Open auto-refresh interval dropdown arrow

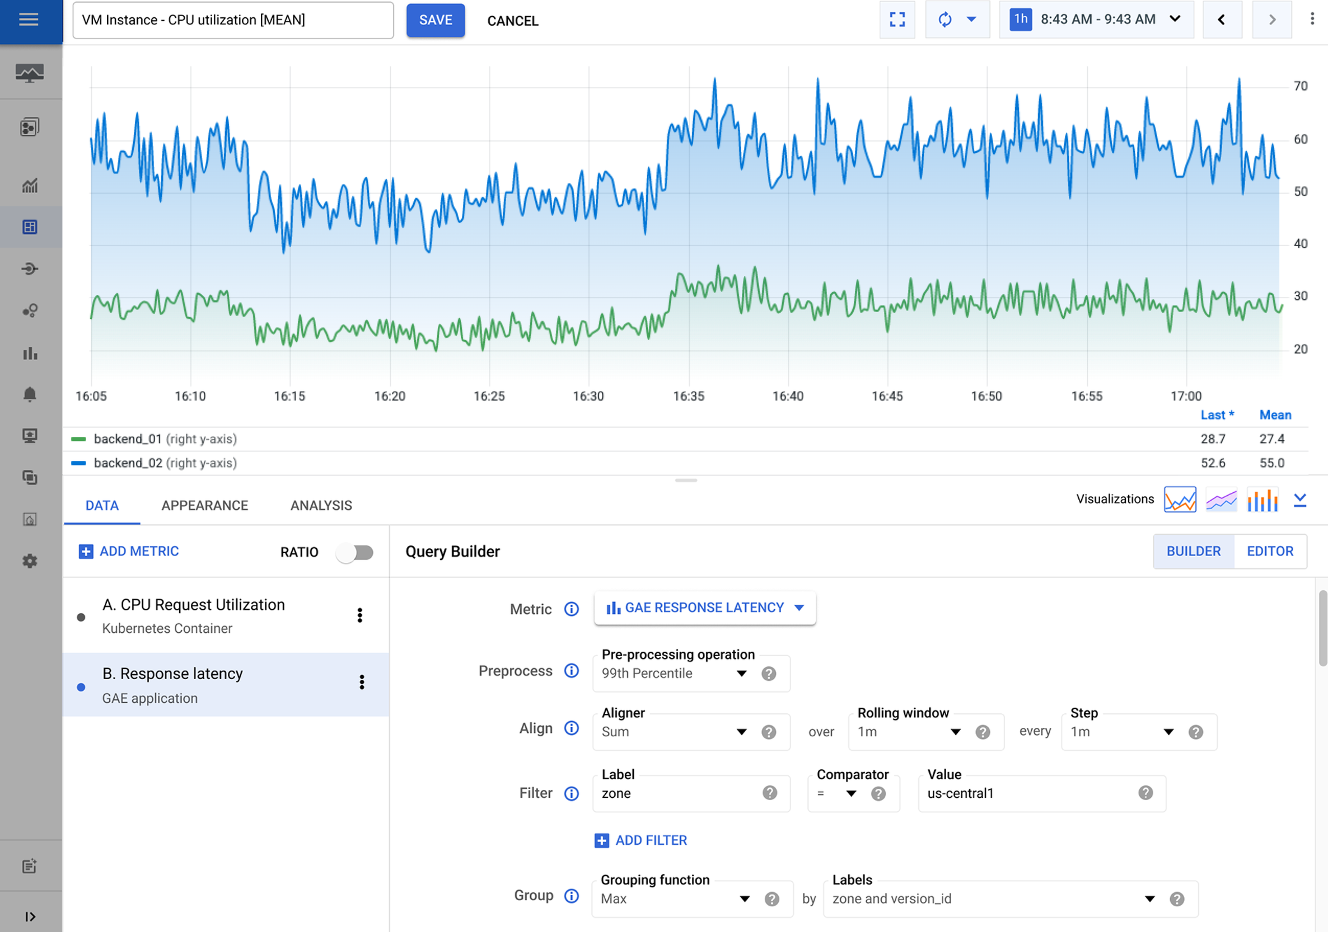point(972,20)
